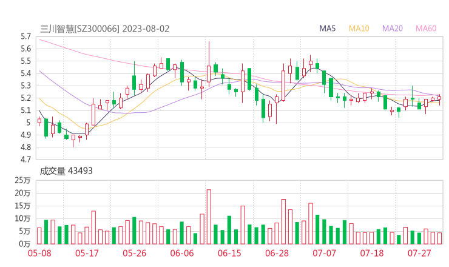Click the 06-06 date axis label
This screenshot has height=267, width=449.
[x=182, y=253]
